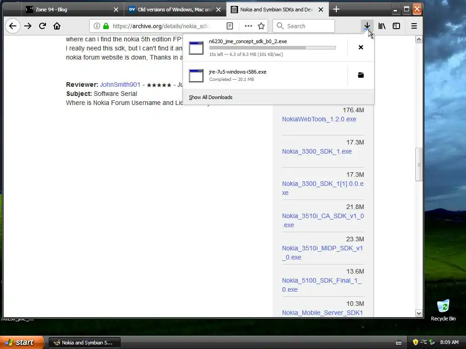Close the Nokia and Symbian SDKs tab
The width and height of the screenshot is (466, 349).
pyautogui.click(x=321, y=10)
